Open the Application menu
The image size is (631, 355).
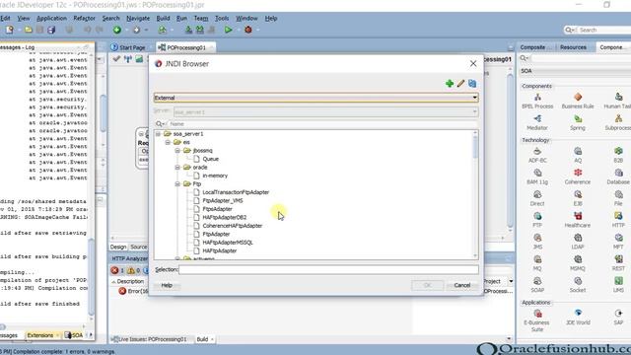click(x=51, y=18)
